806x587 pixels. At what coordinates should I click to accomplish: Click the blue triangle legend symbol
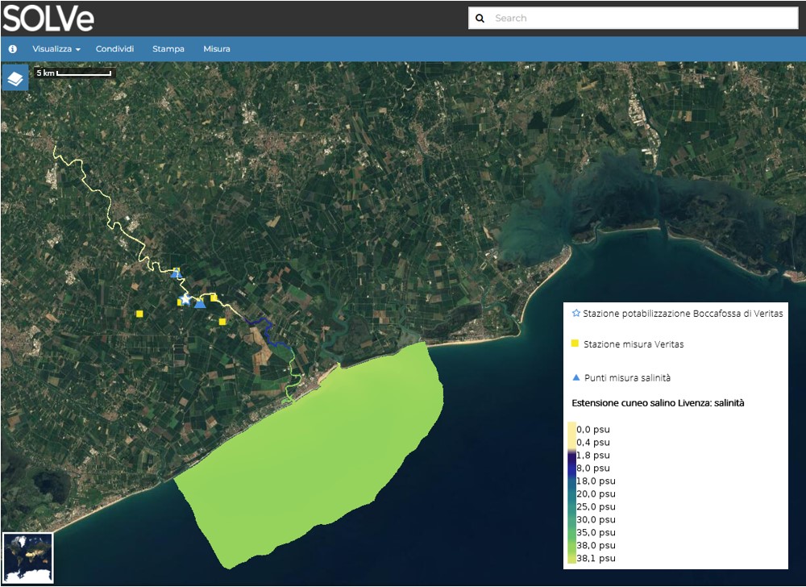(575, 377)
